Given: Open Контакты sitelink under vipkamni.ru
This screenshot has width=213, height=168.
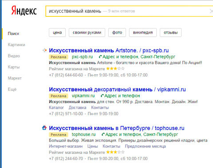Looking at the screenshot, I should pyautogui.click(x=100, y=107).
